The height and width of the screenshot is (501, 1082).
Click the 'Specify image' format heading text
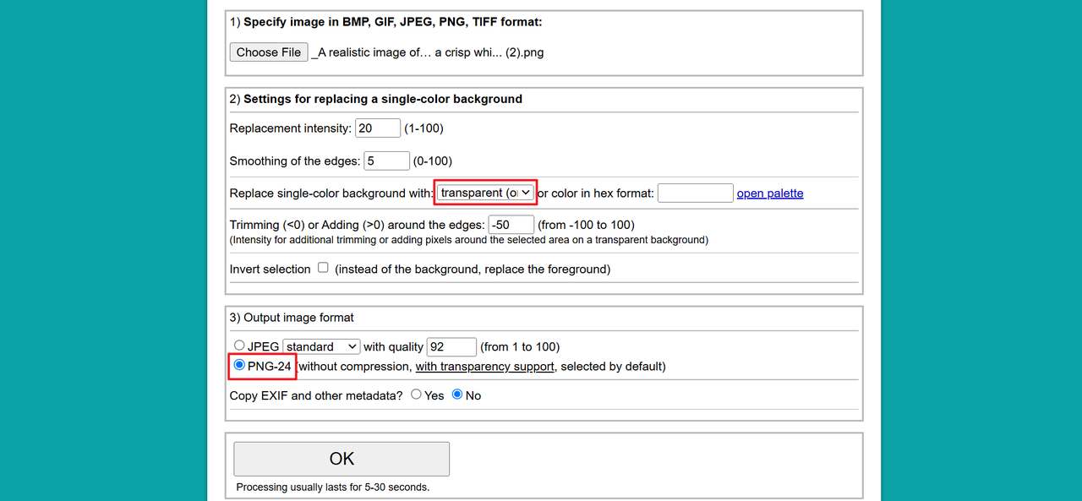(x=385, y=22)
